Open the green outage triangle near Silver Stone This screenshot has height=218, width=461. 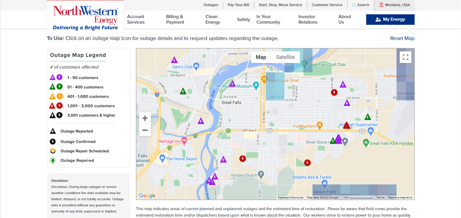332,141
